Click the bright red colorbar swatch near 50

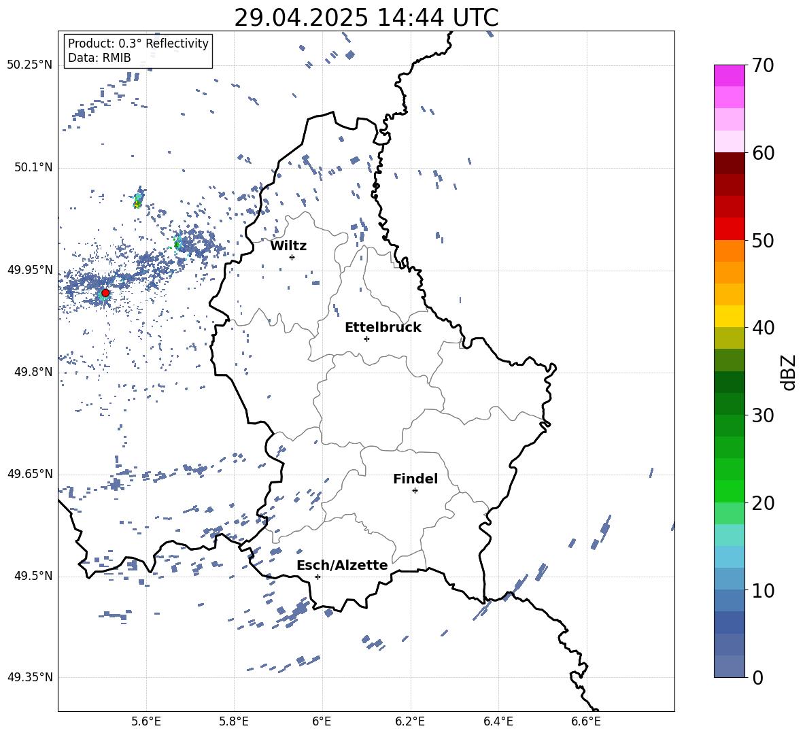(x=730, y=229)
